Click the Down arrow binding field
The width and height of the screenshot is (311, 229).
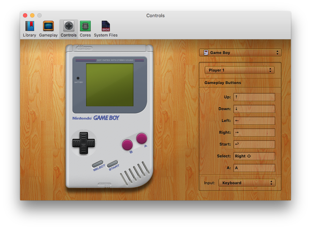pyautogui.click(x=254, y=109)
